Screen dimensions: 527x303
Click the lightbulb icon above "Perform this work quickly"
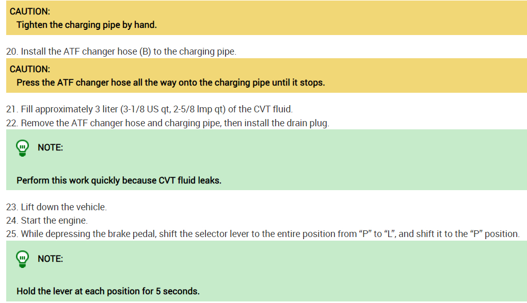tap(22, 148)
